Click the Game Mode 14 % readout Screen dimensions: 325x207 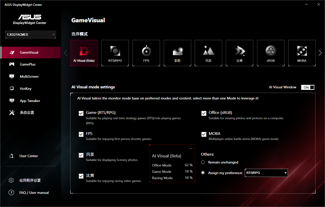point(172,172)
